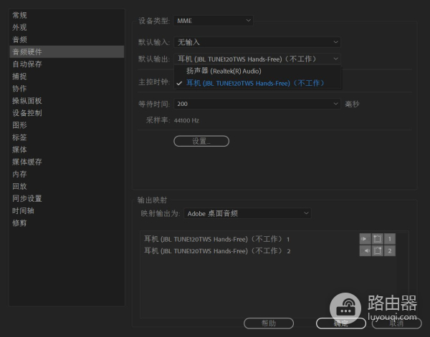The height and width of the screenshot is (337, 430).
Task: Open the 默认输入 无输入 dropdown
Action: (257, 42)
